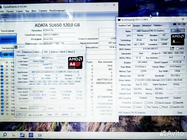Click GPU-Z refresh icon
The image size is (187, 140).
pyautogui.click(x=179, y=24)
